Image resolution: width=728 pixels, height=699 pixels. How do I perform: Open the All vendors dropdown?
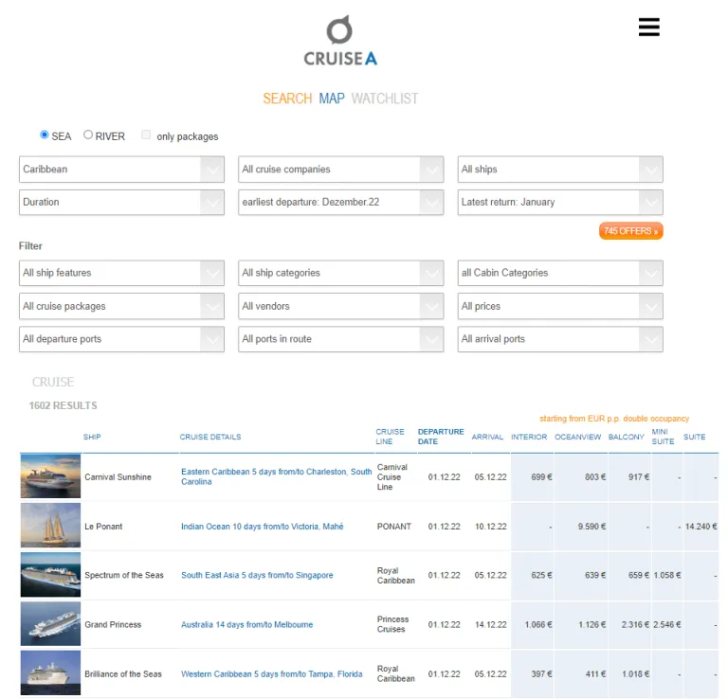click(x=341, y=306)
